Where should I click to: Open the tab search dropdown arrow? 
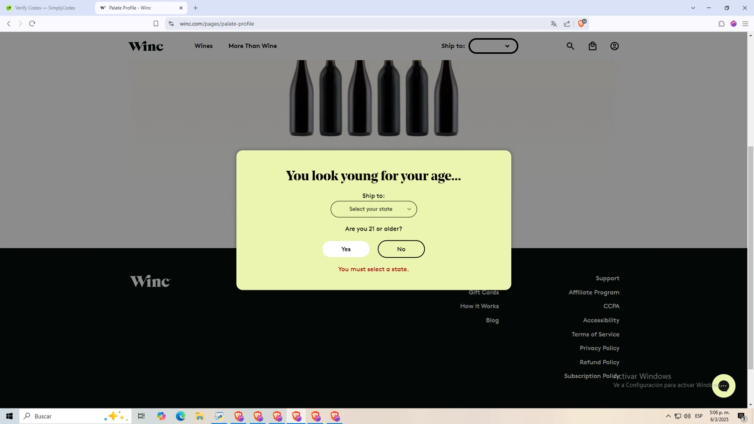[693, 8]
